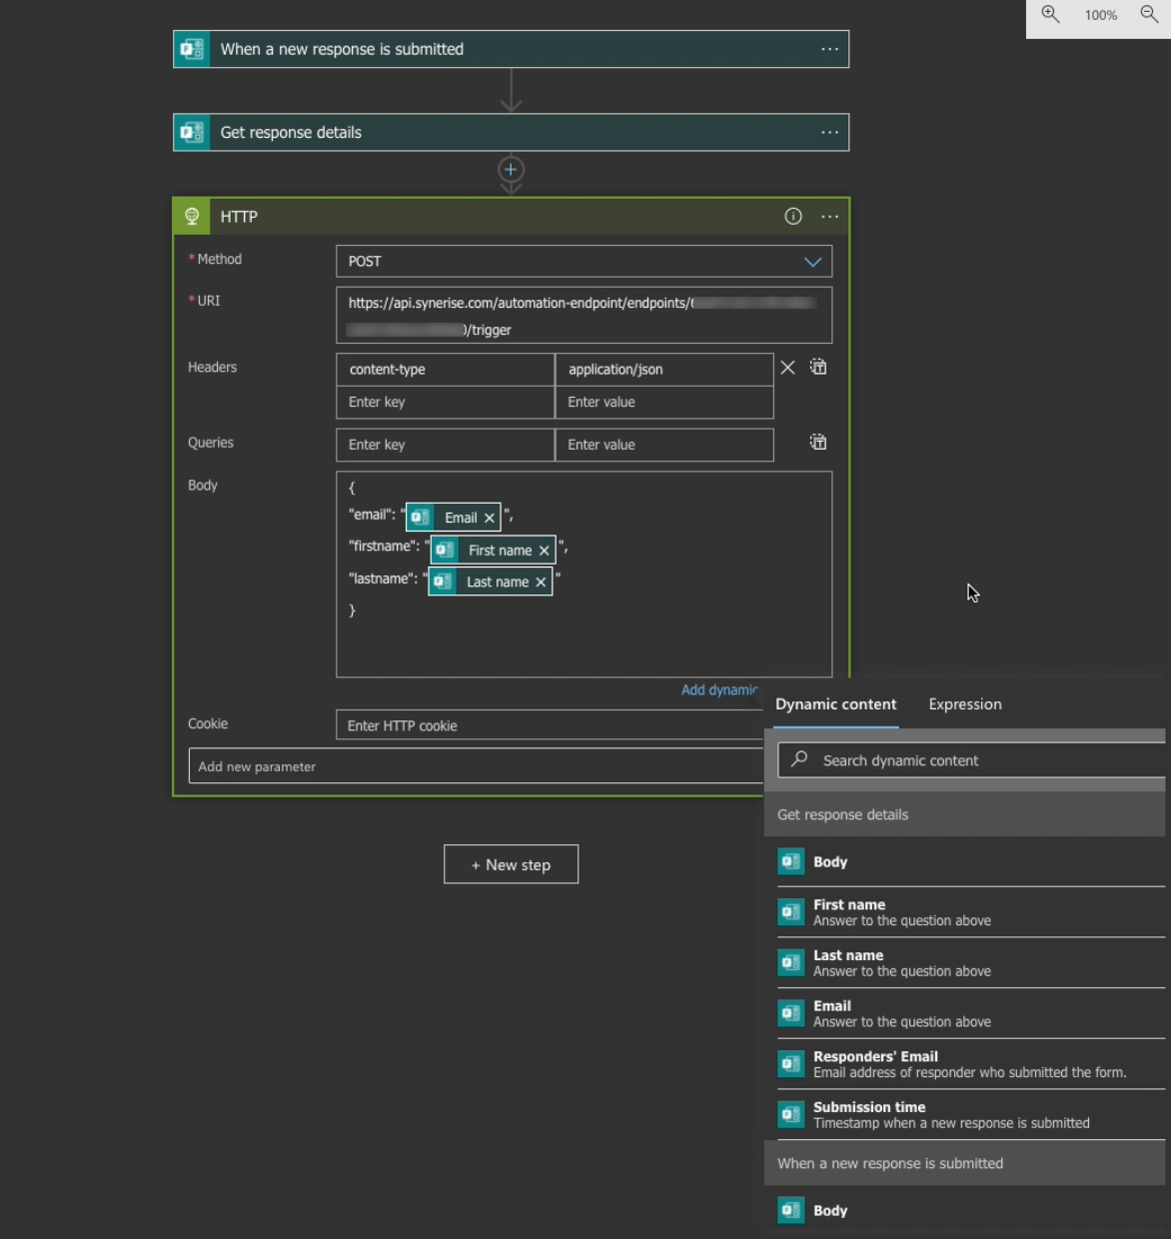
Task: Switch Queries to text mode
Action: click(817, 442)
